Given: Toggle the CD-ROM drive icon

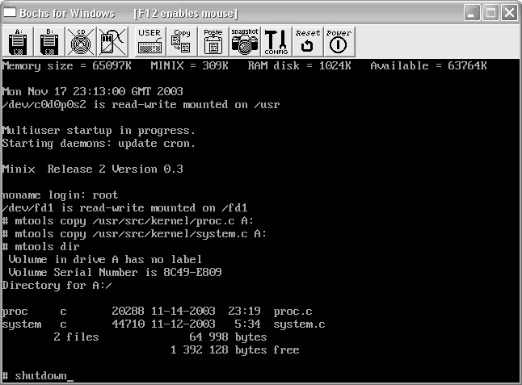Looking at the screenshot, I should coord(81,41).
